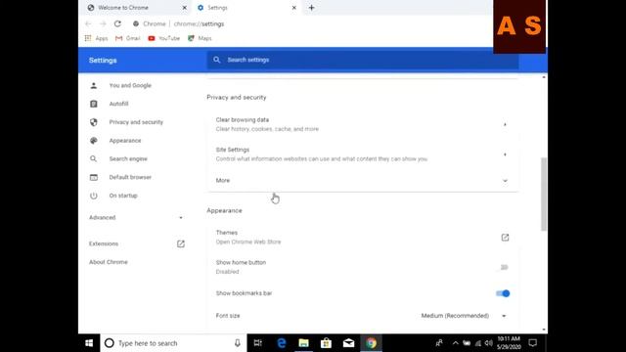626x352 pixels.
Task: Open Task View on taskbar
Action: [x=258, y=343]
